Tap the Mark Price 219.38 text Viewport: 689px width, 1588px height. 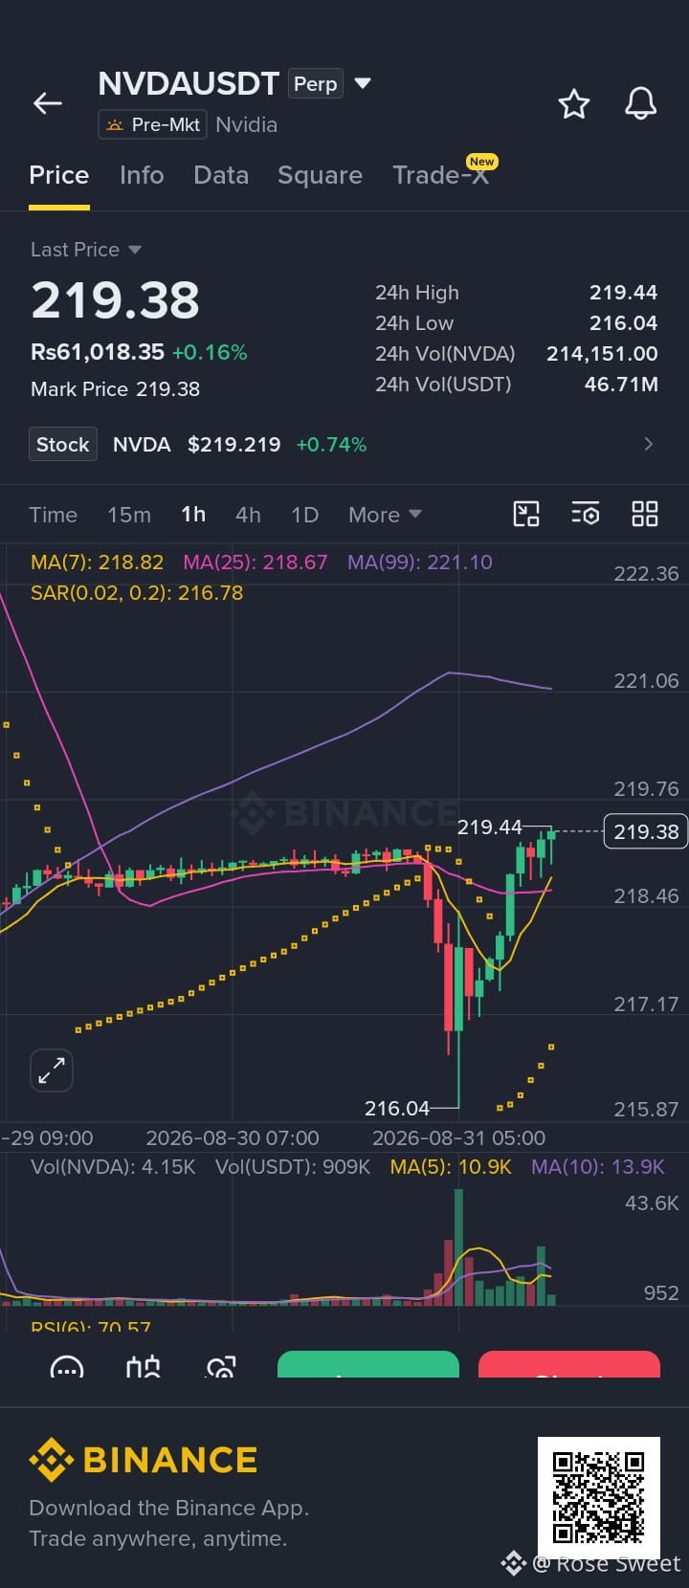coord(116,389)
